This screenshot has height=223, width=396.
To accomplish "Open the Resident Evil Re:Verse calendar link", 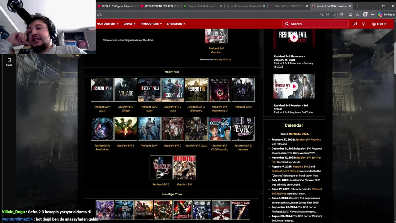I will (297, 191).
